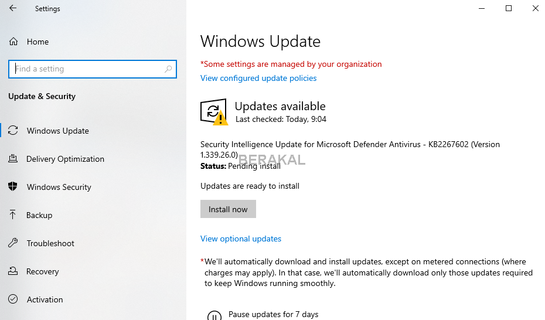This screenshot has width=545, height=320.
Task: Open the Backup settings page
Action: coord(39,215)
